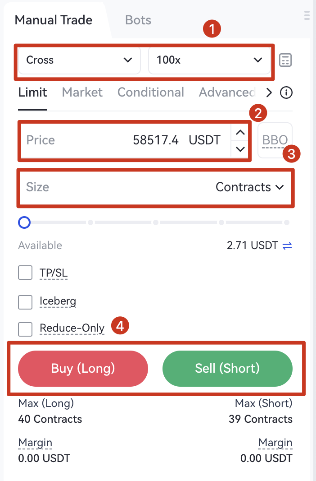Viewport: 316px width, 481px height.
Task: Click the three-line menu icon at top right
Action: [307, 15]
